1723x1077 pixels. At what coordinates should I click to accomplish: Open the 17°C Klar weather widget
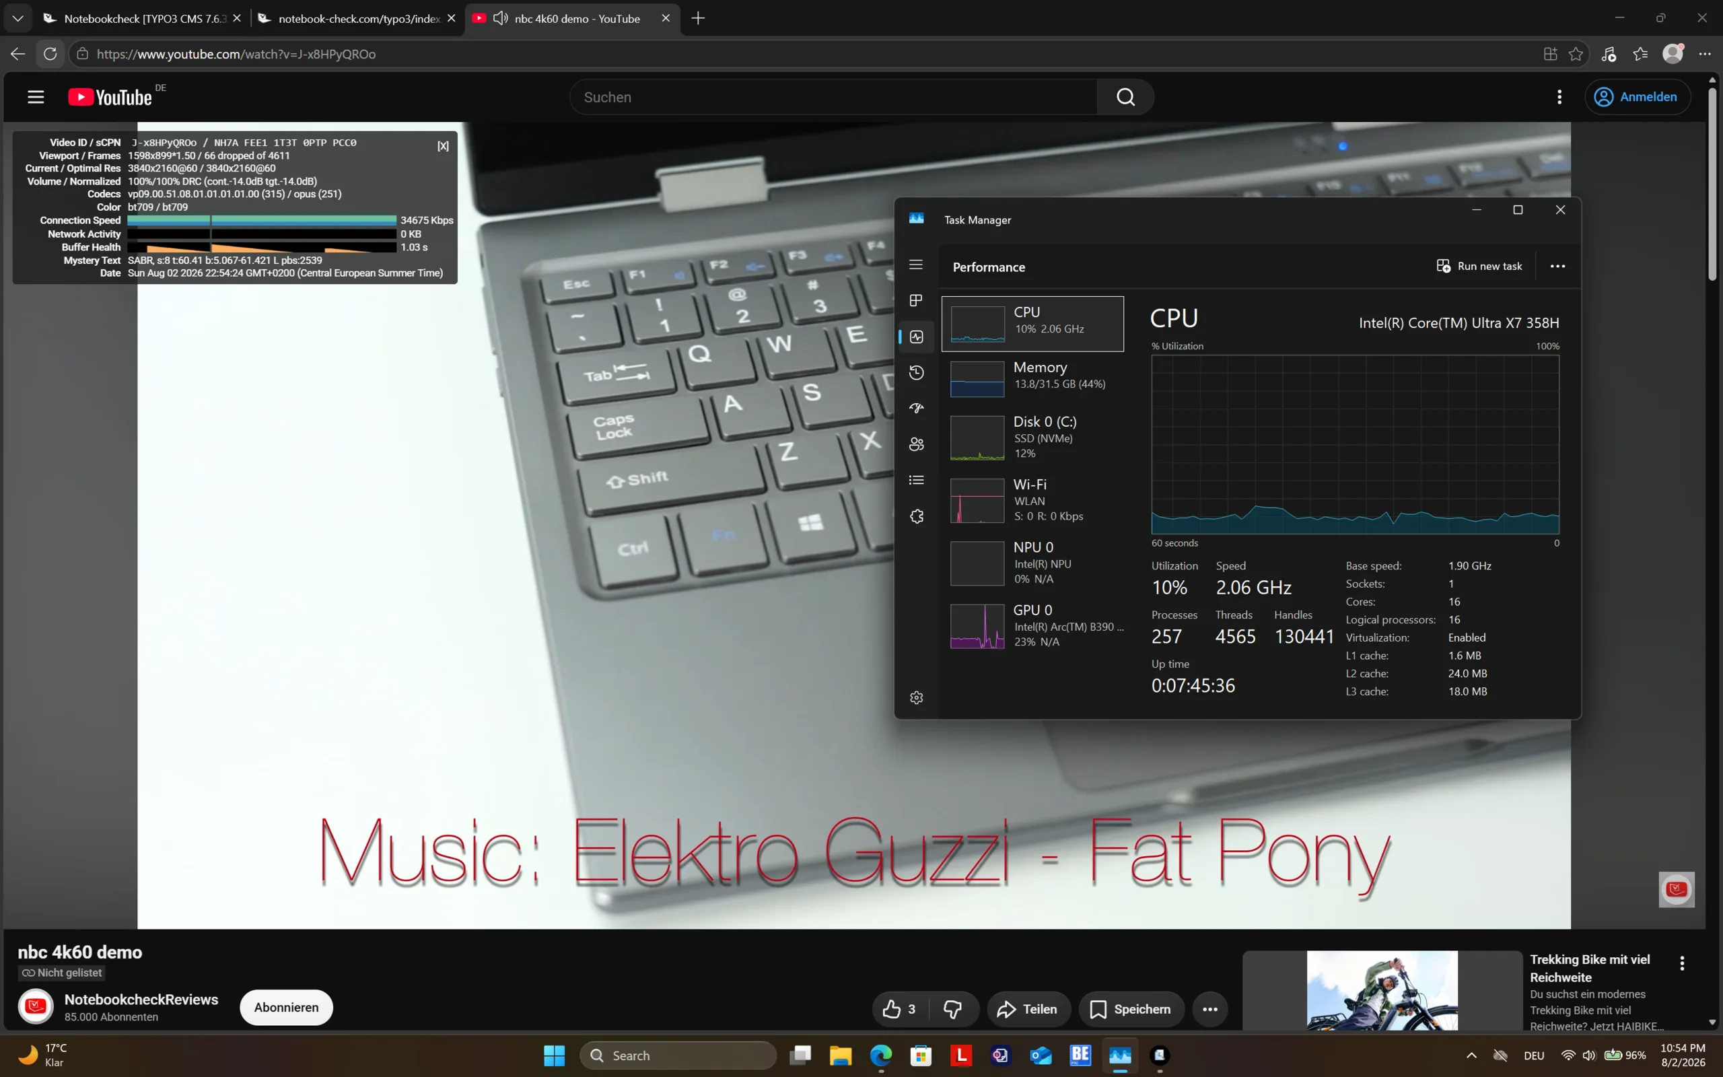[42, 1055]
